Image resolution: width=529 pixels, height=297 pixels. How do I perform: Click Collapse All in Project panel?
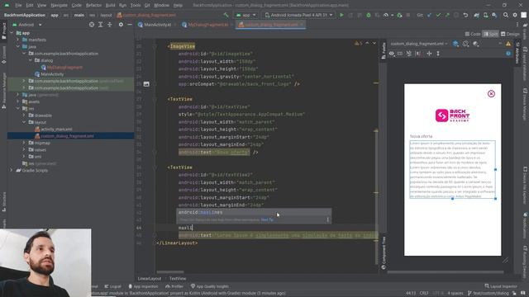[x=109, y=25]
